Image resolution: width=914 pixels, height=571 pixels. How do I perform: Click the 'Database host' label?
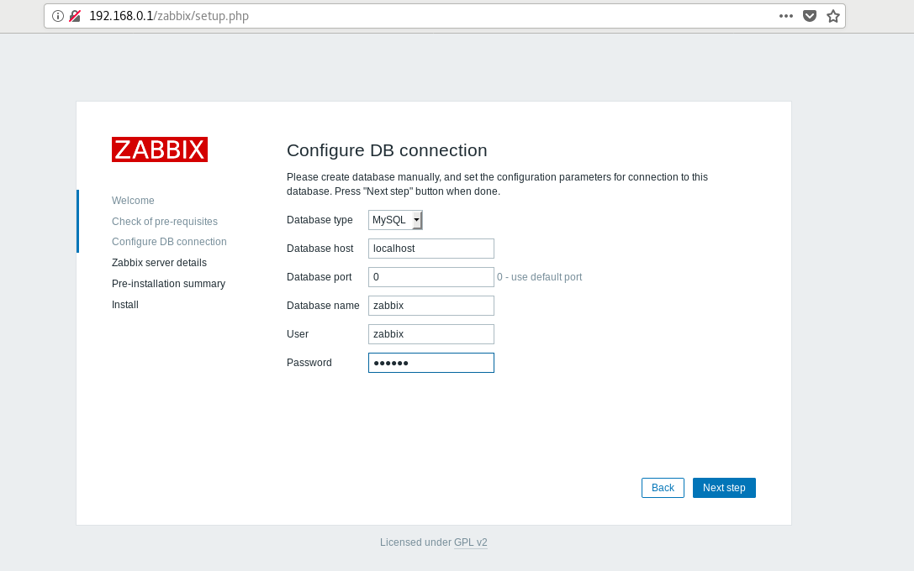pyautogui.click(x=320, y=249)
